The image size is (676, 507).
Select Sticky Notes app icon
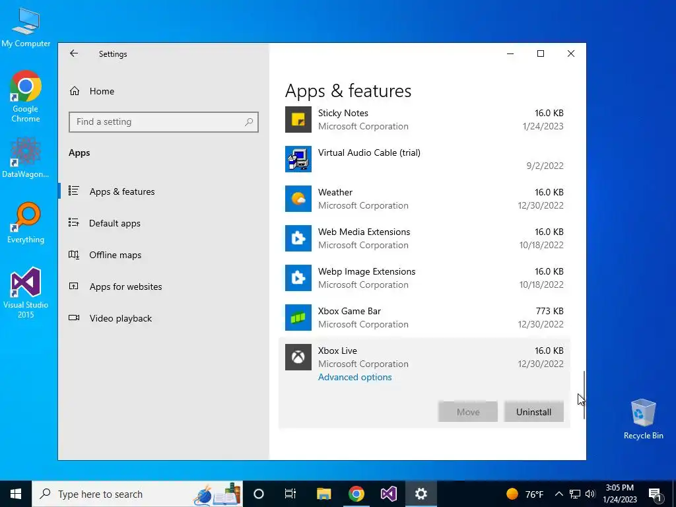(298, 119)
